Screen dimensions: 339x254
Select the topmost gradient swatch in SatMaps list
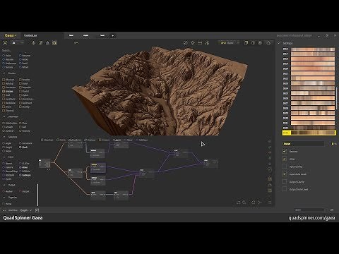point(313,49)
